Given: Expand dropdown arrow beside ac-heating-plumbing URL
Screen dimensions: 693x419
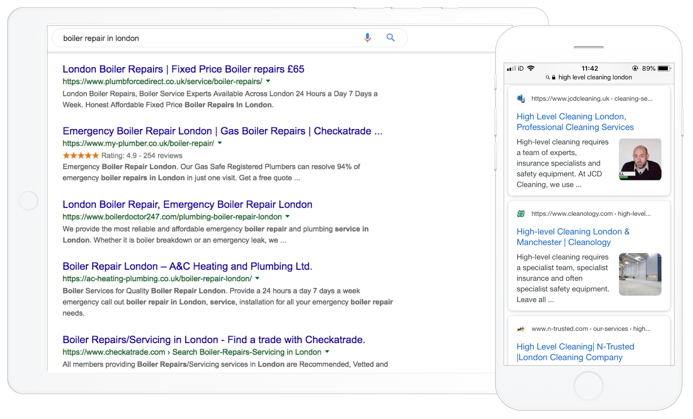Looking at the screenshot, I should pyautogui.click(x=257, y=279).
